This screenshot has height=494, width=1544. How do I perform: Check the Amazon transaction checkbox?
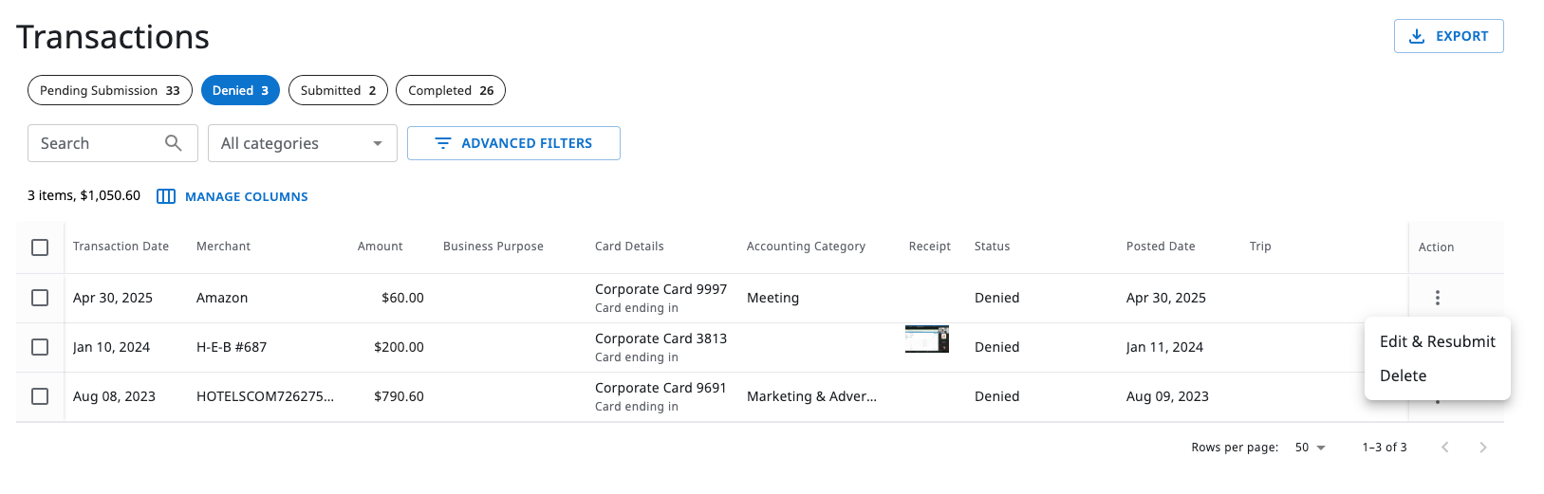pyautogui.click(x=40, y=298)
